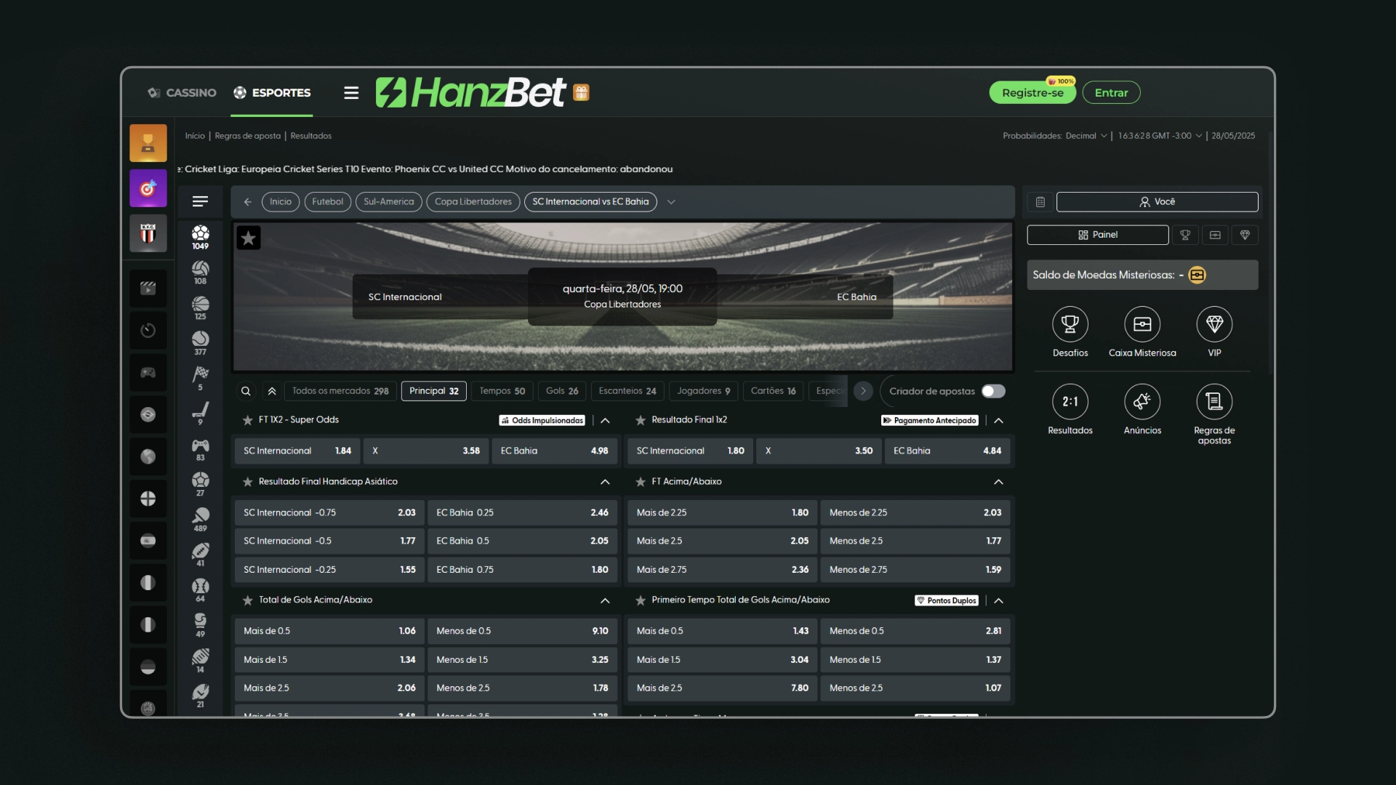Viewport: 1396px width, 785px height.
Task: Open the purple target sidebar icon
Action: click(x=148, y=188)
